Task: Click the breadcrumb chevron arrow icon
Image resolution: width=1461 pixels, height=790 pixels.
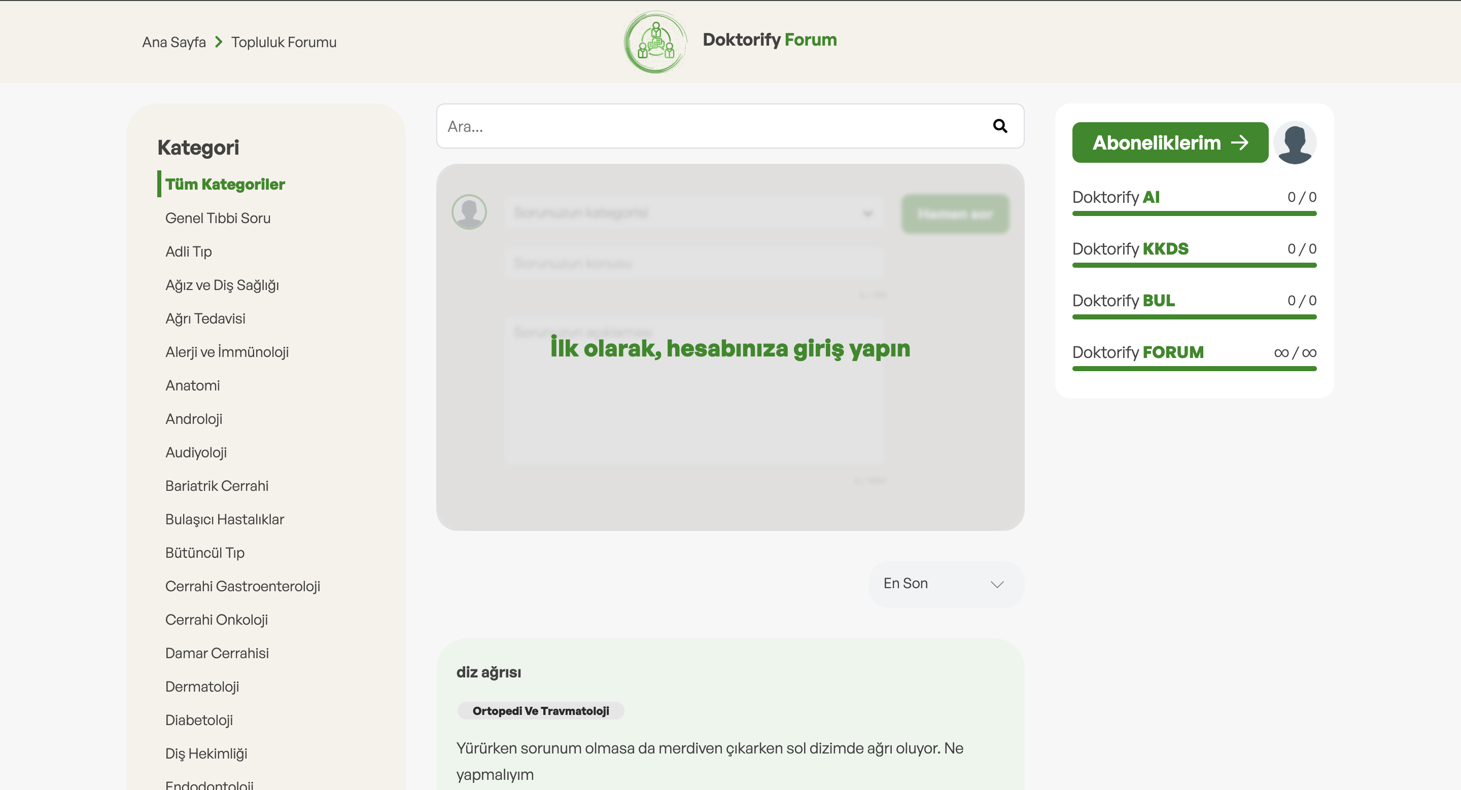Action: point(219,43)
